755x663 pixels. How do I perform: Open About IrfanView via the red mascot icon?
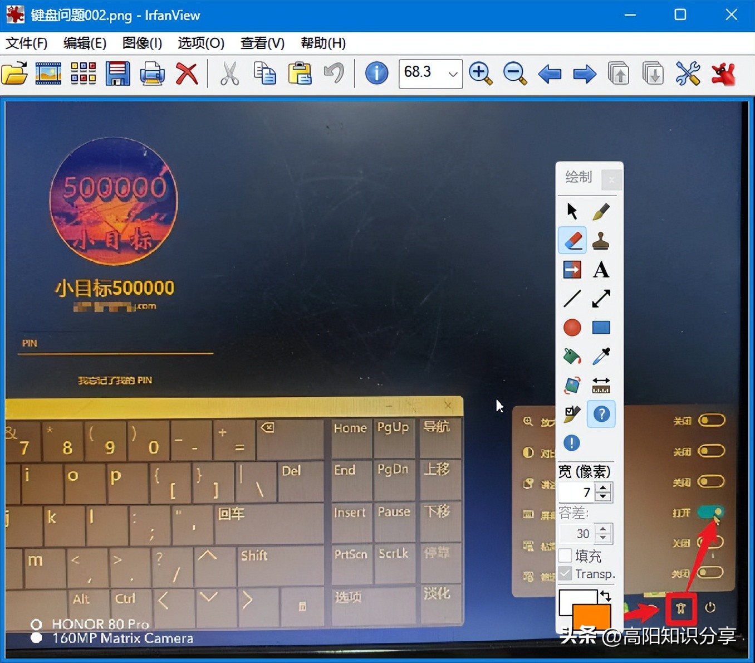tap(723, 74)
